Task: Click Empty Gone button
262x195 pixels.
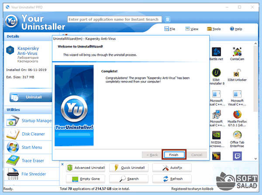Action: click(x=86, y=179)
